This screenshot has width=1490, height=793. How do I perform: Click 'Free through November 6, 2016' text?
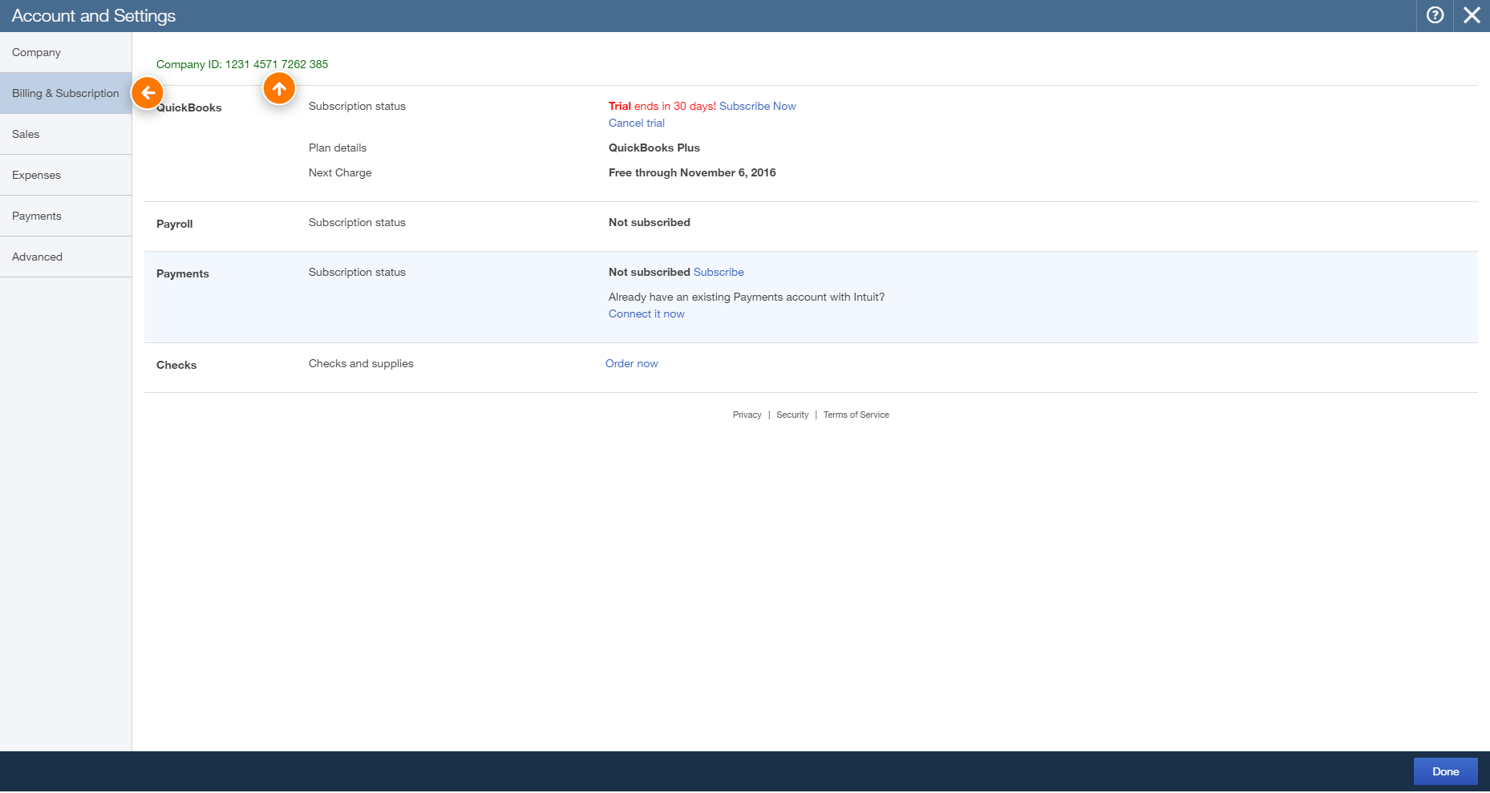coord(692,172)
